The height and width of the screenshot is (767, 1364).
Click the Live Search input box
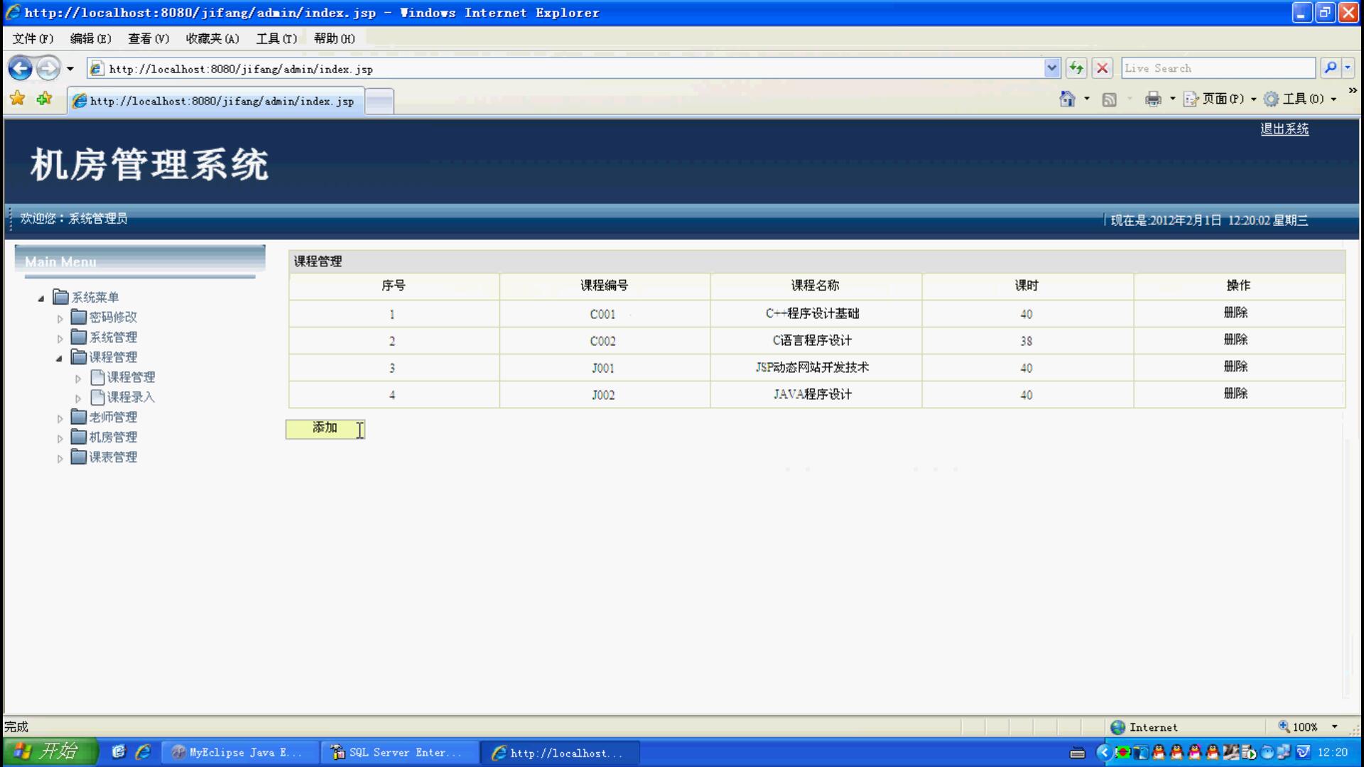point(1218,68)
